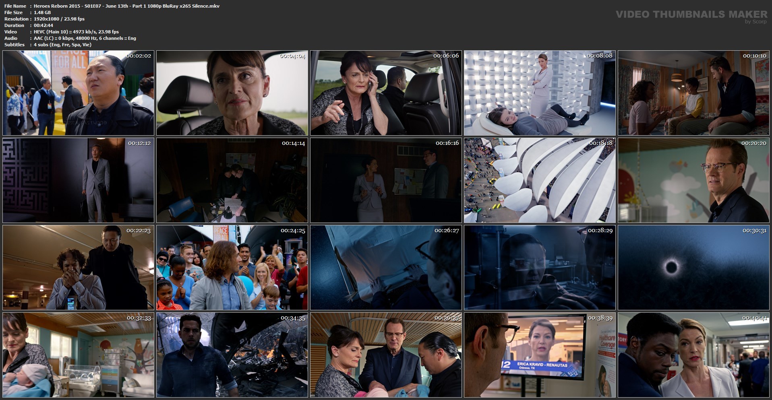Open the thumbnail at 00:02:02
The width and height of the screenshot is (772, 400).
[x=78, y=93]
